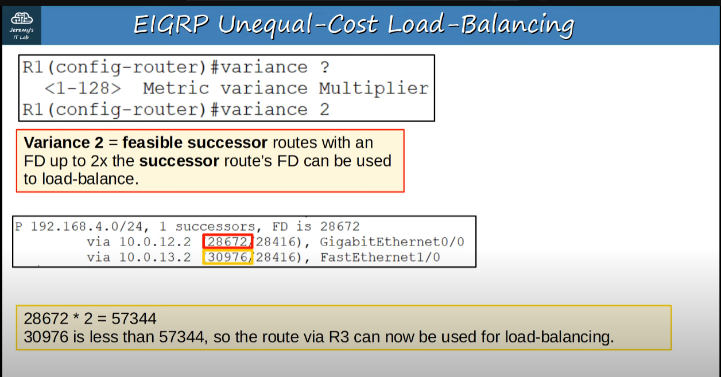Viewport: 721px width, 377px height.
Task: Click the EIGRP Unequal-Cost Load-Balancing title
Action: 353,25
